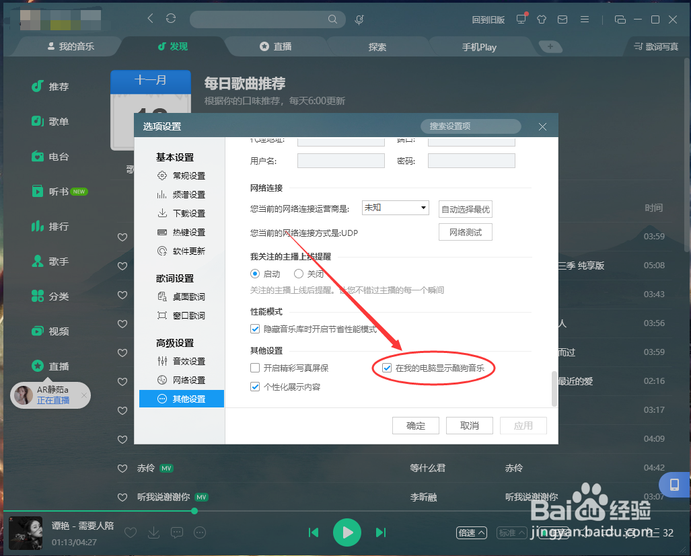Image resolution: width=691 pixels, height=556 pixels.
Task: Open 下载设置 in settings sidebar
Action: pyautogui.click(x=181, y=214)
